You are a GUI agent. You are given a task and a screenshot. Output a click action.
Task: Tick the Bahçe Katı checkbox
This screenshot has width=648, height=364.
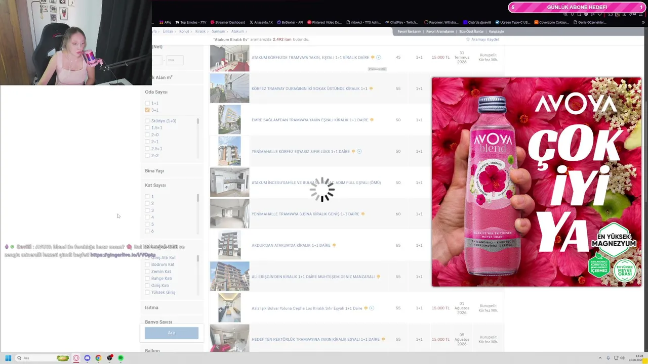(x=147, y=279)
